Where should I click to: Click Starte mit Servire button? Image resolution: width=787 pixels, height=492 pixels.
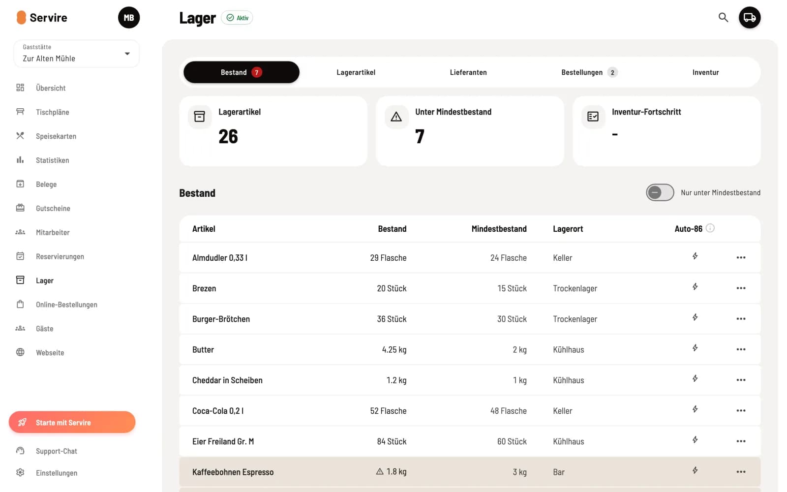[x=72, y=422]
